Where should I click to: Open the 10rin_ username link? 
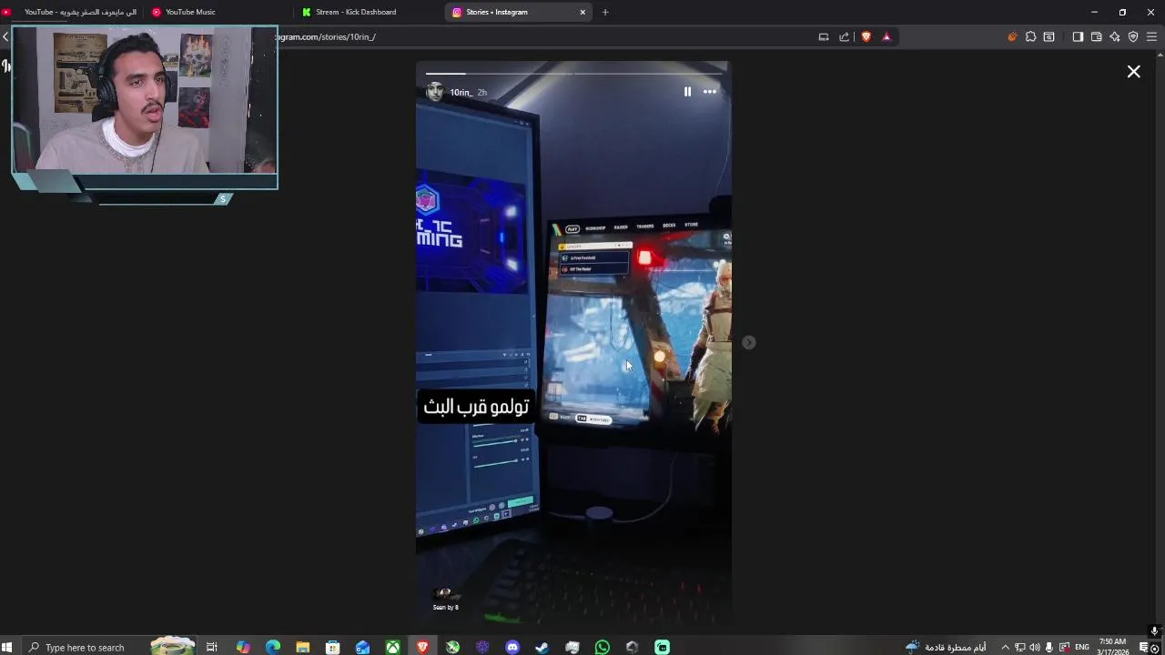(461, 93)
